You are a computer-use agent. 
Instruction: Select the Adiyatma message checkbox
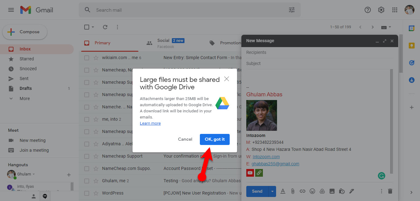tap(87, 144)
